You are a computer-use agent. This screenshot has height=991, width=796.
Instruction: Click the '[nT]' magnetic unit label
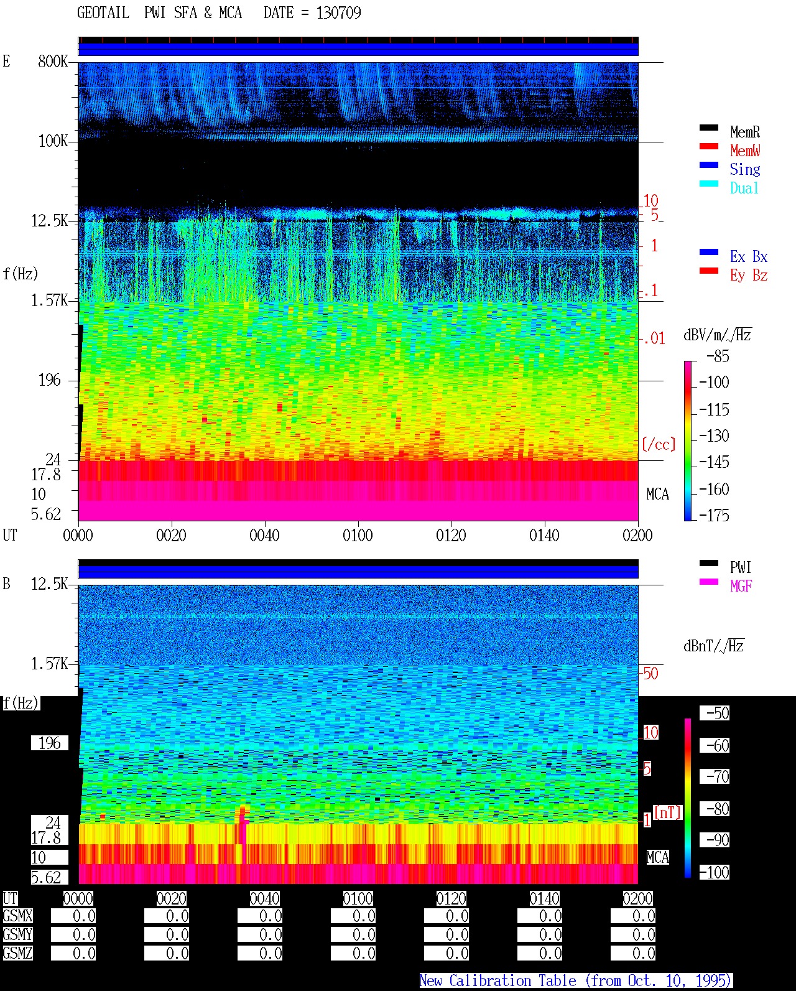pyautogui.click(x=668, y=812)
